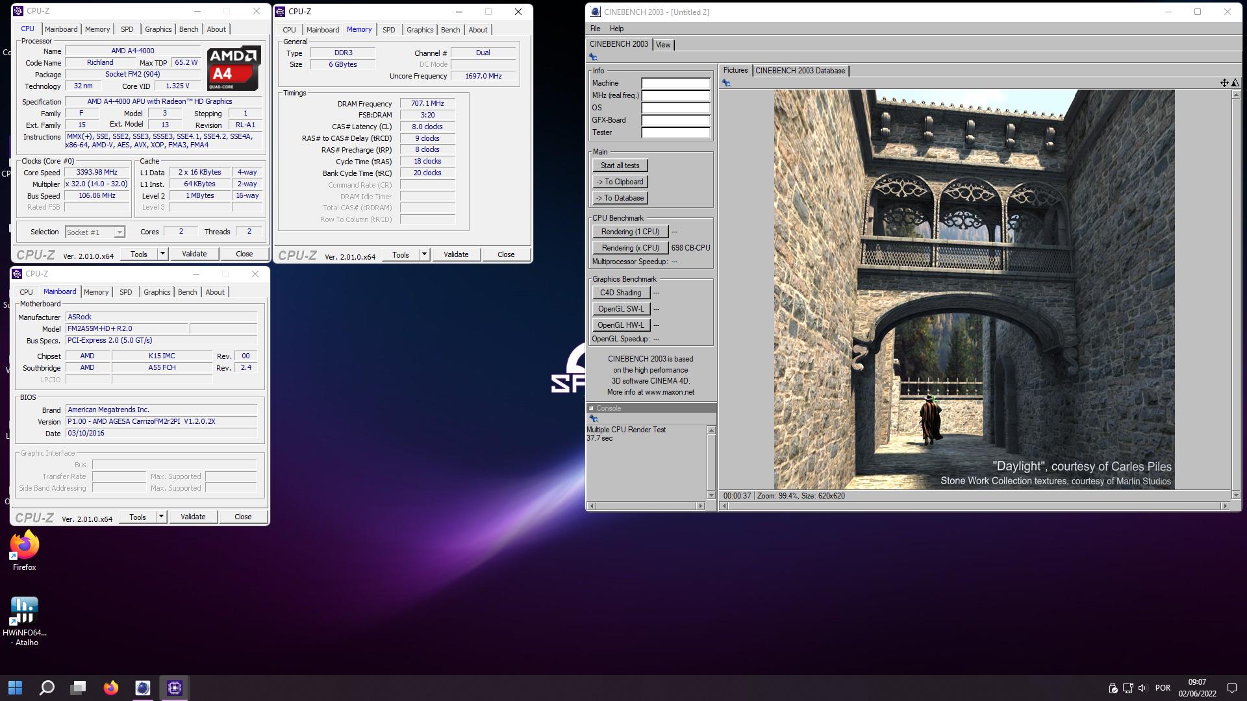
Task: Open HWiNFO64 desktop shortcut
Action: [24, 622]
